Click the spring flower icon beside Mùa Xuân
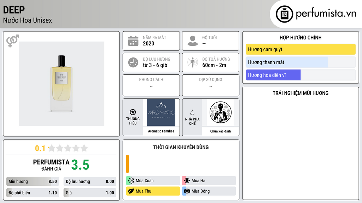Image resolution: width=362 pixels, height=203 pixels. [x=131, y=180]
